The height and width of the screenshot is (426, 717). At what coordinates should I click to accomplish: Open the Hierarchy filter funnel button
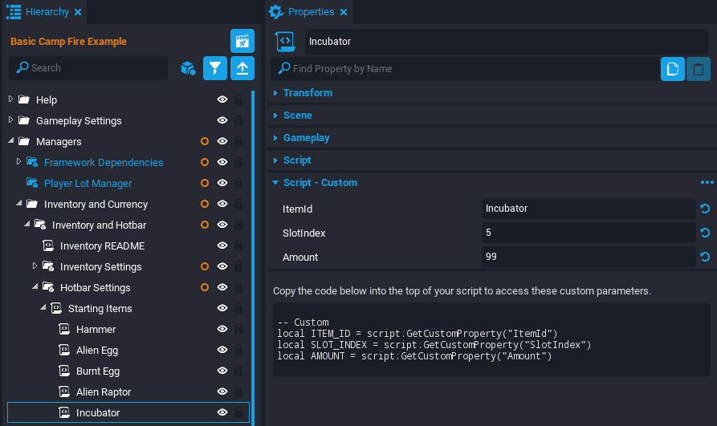(x=214, y=68)
